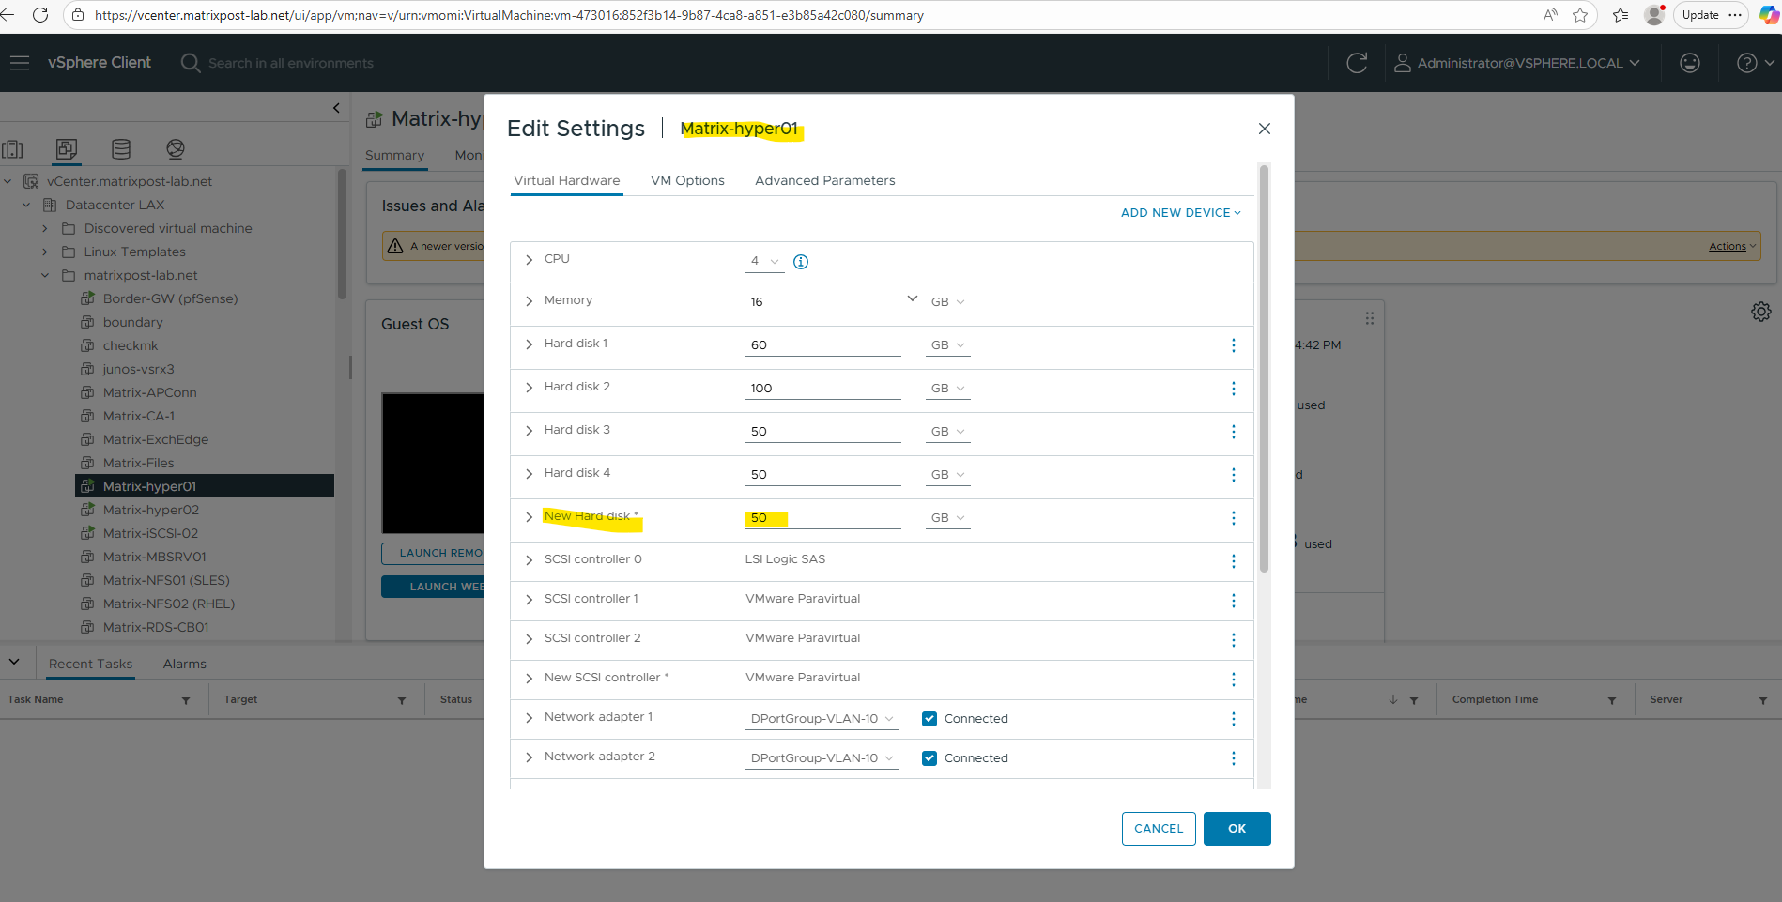Select the Virtual Hardware tab
This screenshot has width=1782, height=902.
pos(567,180)
